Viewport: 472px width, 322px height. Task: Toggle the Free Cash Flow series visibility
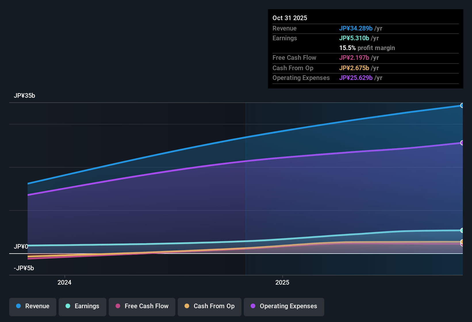pos(142,306)
